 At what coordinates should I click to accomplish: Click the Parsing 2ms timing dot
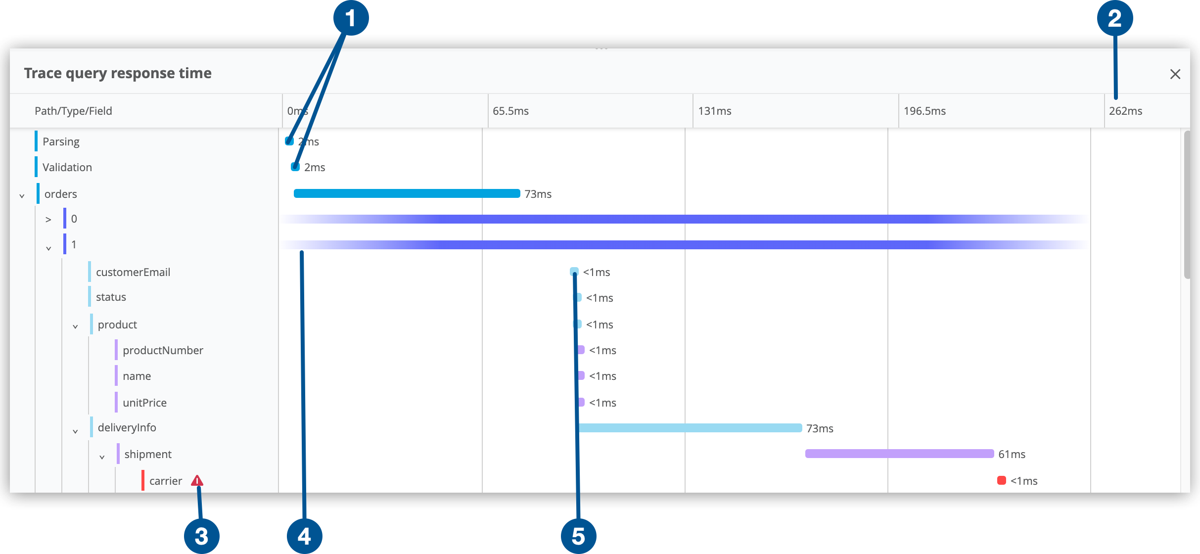289,141
